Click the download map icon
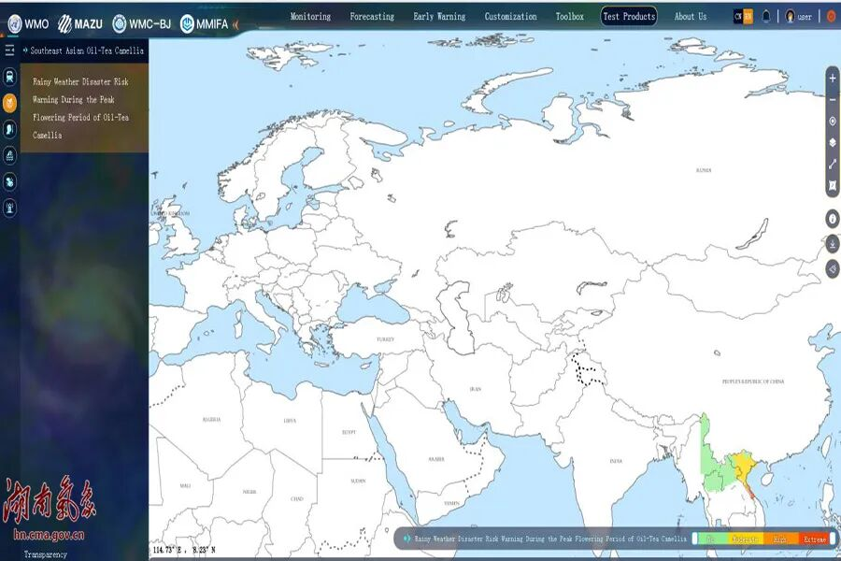Image resolution: width=841 pixels, height=561 pixels. 833,244
